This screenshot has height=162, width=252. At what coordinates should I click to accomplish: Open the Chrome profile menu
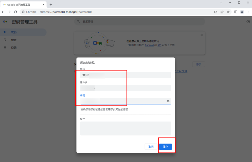pyautogui.click(x=242, y=12)
